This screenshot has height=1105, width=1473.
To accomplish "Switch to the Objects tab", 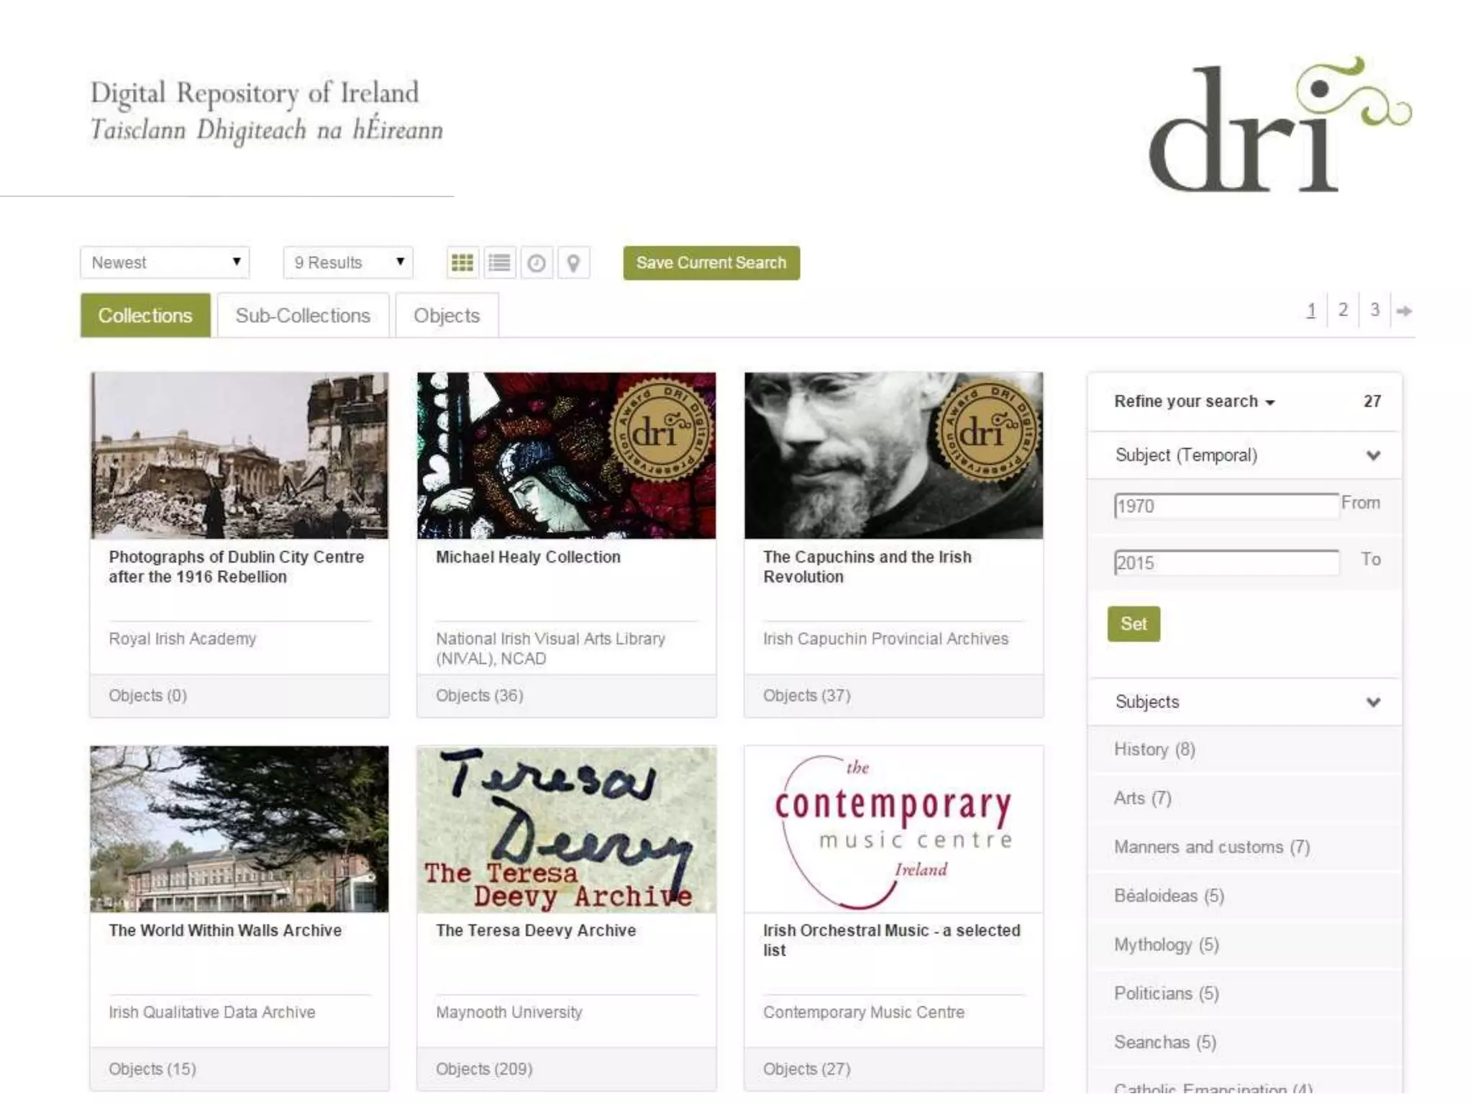I will click(x=447, y=316).
